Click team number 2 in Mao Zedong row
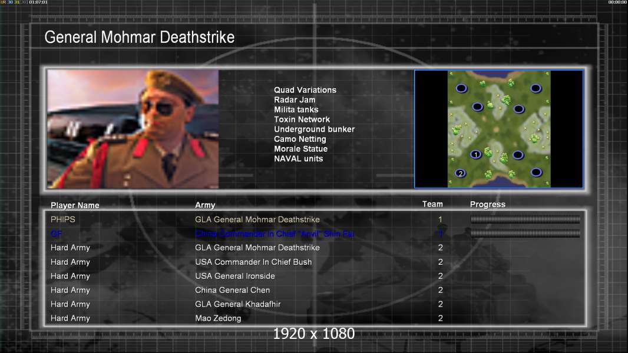The height and width of the screenshot is (353, 628). point(440,318)
